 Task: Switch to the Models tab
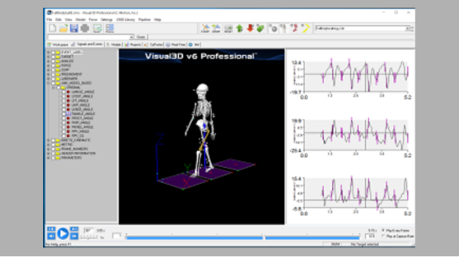114,44
